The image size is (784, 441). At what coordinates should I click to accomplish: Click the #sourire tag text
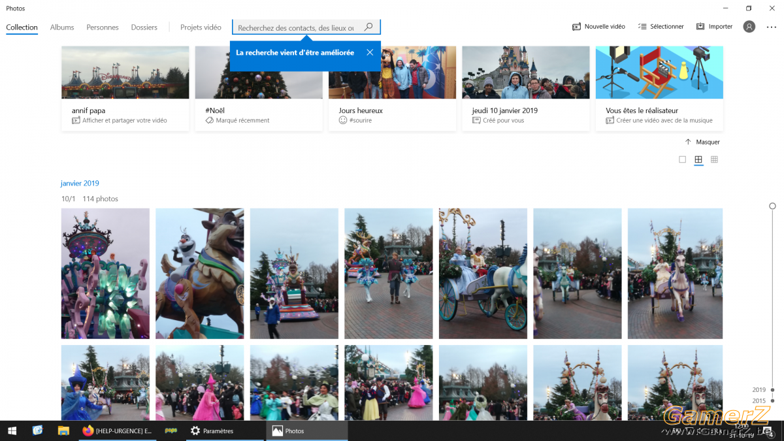[361, 120]
